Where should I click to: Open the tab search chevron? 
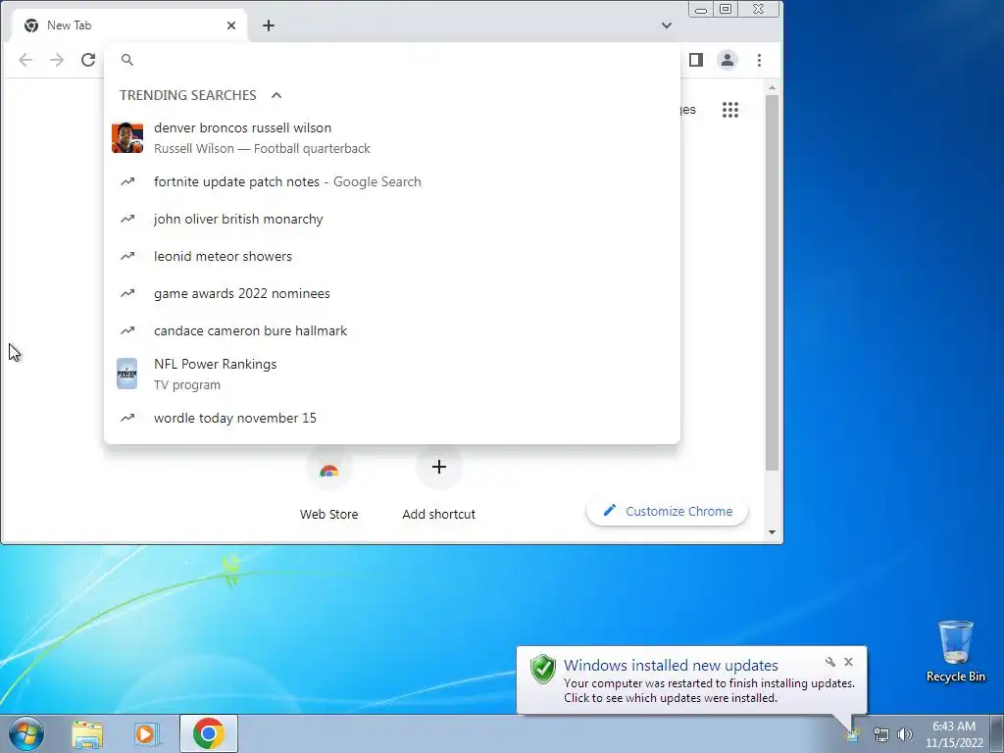[667, 25]
